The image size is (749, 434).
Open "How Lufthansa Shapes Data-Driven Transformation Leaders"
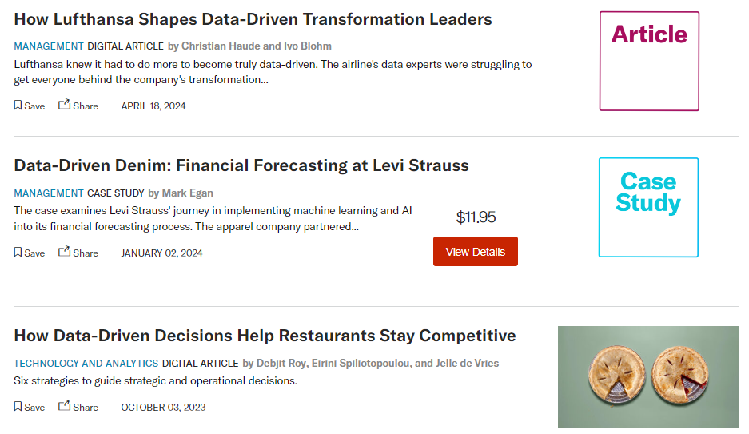click(x=253, y=19)
